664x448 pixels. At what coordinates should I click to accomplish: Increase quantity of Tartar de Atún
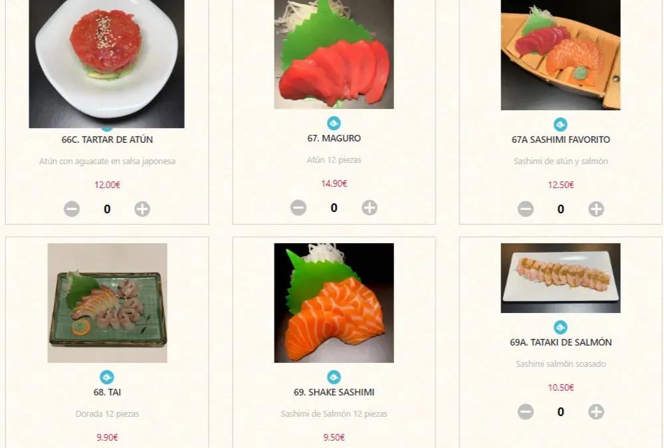pos(142,209)
